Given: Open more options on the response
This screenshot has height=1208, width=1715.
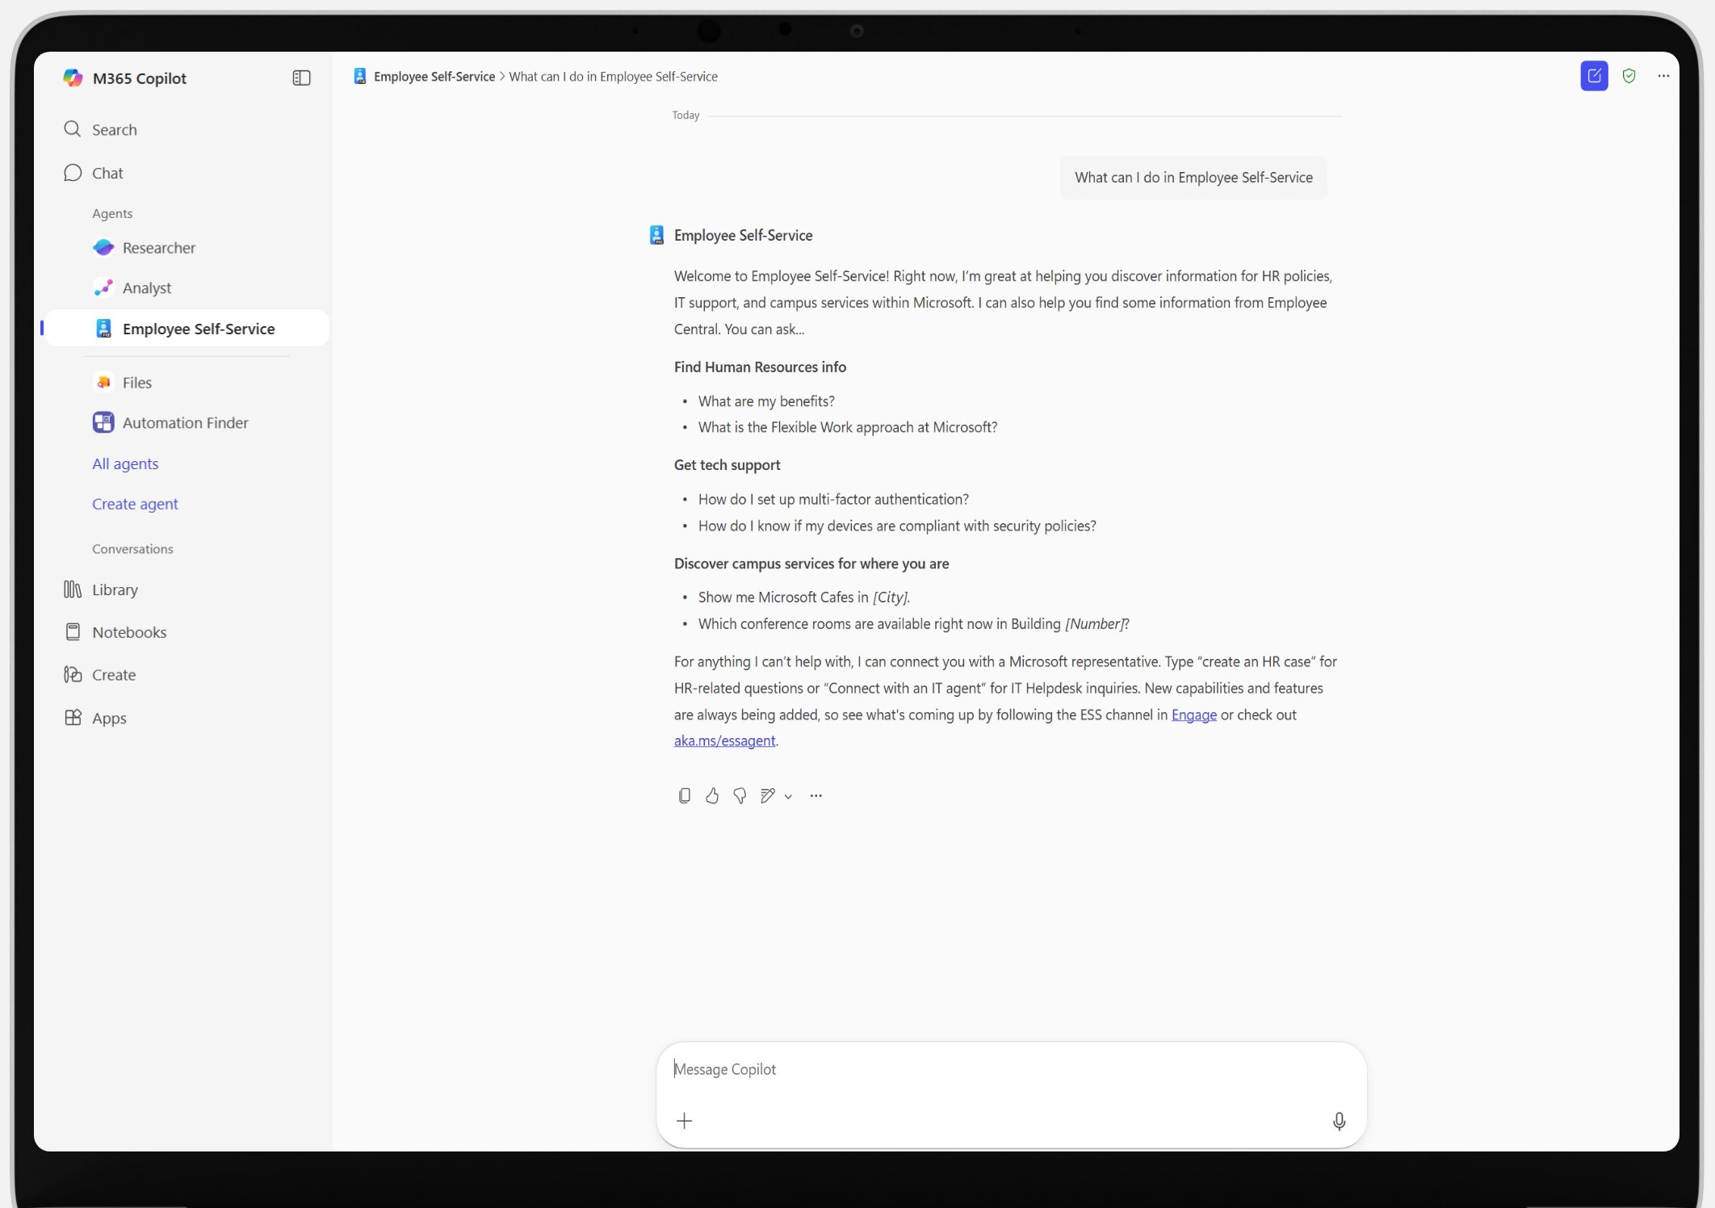Looking at the screenshot, I should pyautogui.click(x=816, y=795).
